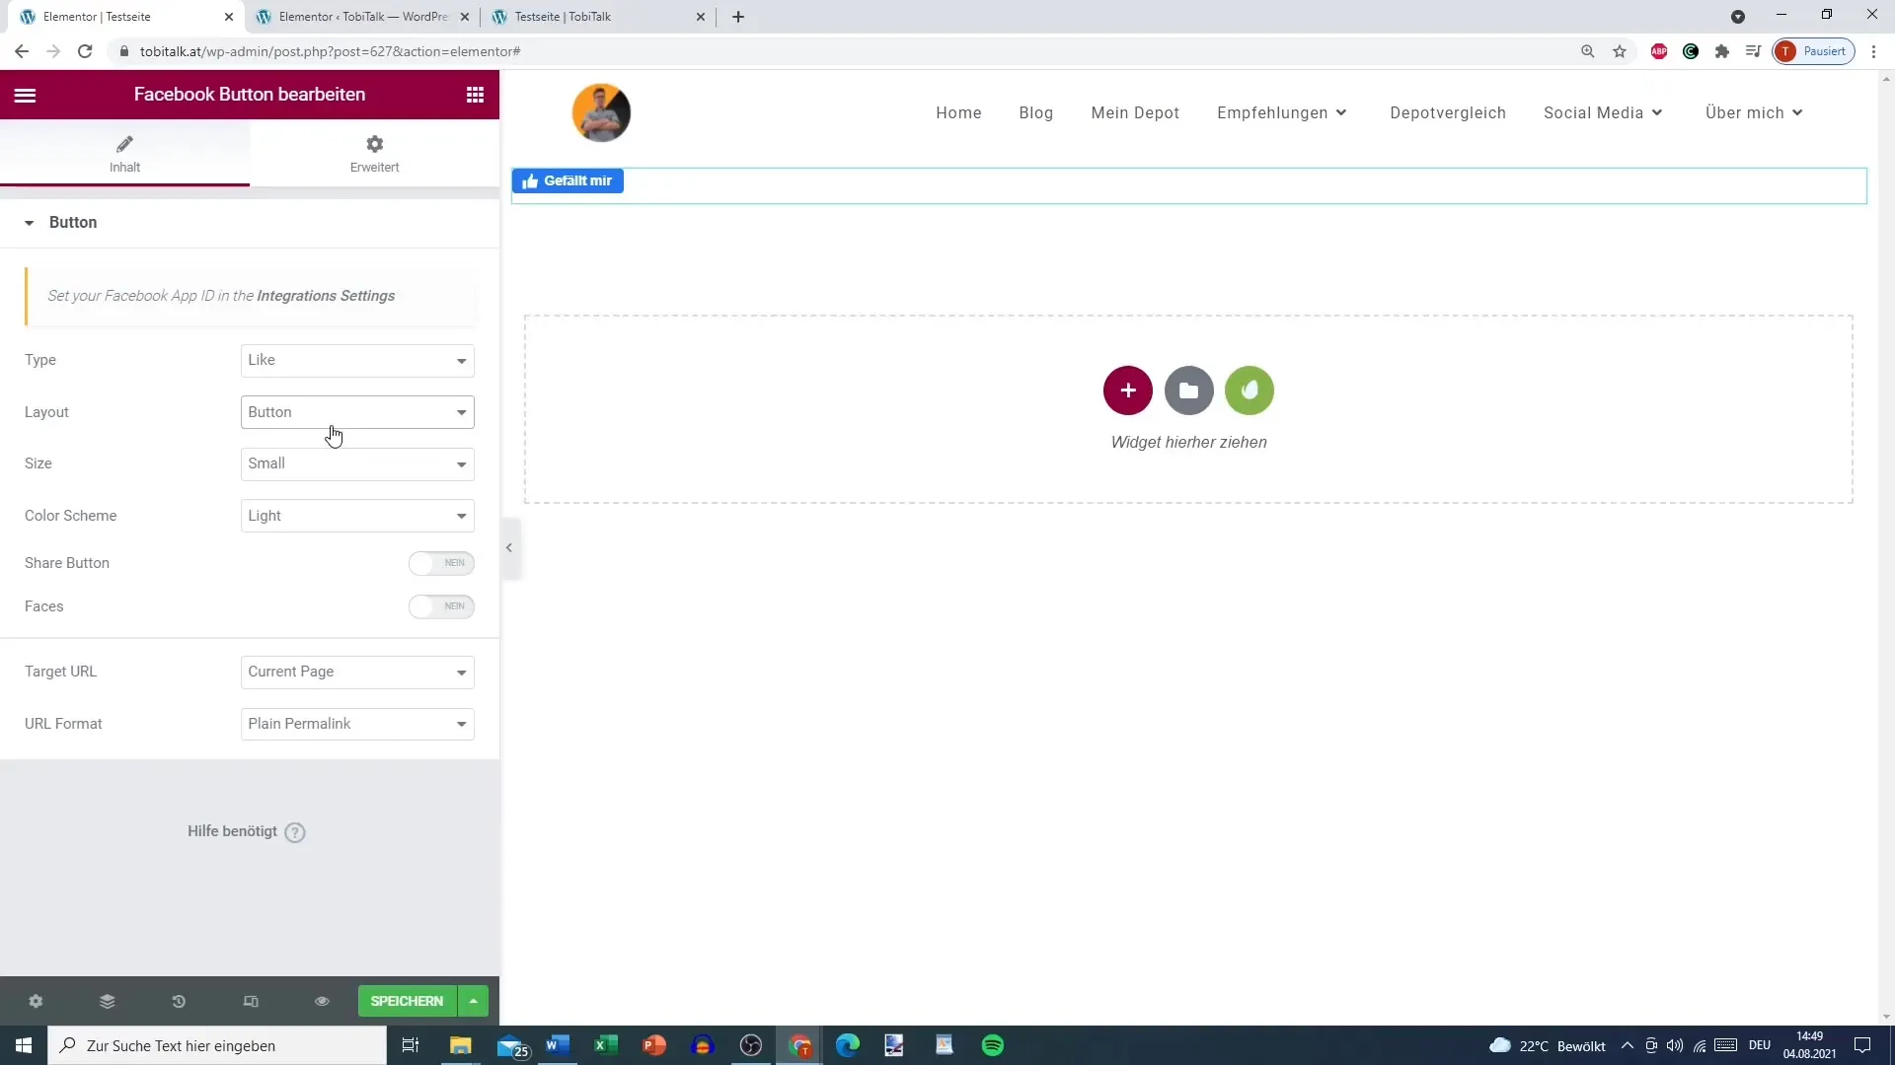Expand the Social Media menu
The width and height of the screenshot is (1895, 1065).
click(1603, 112)
